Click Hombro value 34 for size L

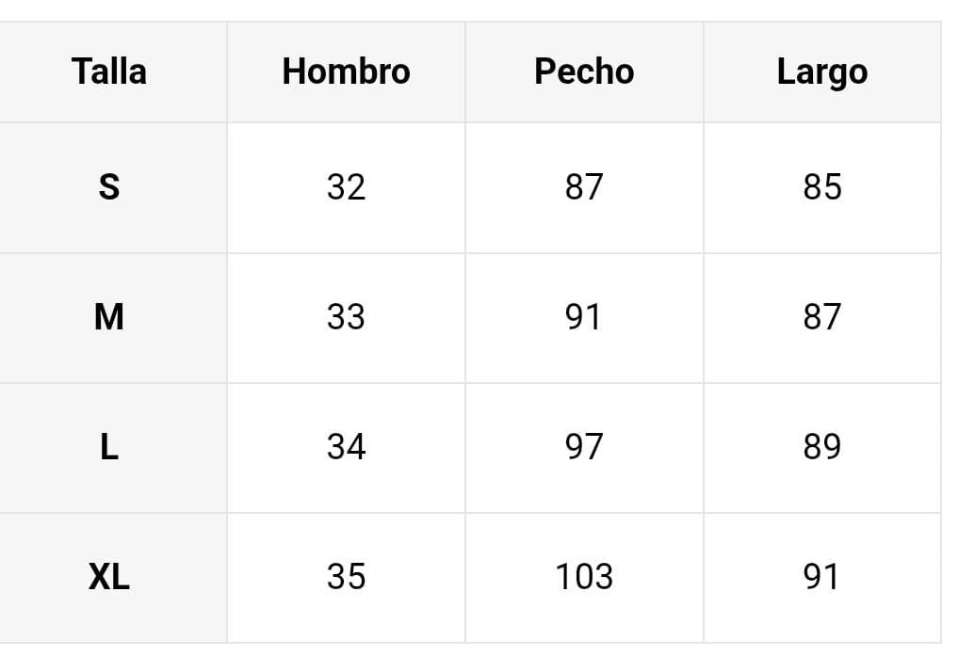tap(346, 447)
